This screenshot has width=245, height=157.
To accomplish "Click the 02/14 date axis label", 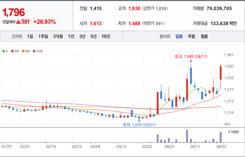I will 51,147.
